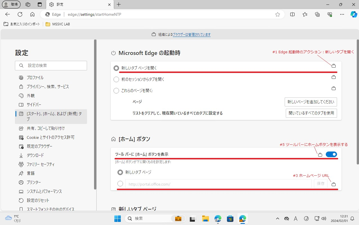359x225 pixels.
Task: Open プリンター settings
Action: point(51,182)
